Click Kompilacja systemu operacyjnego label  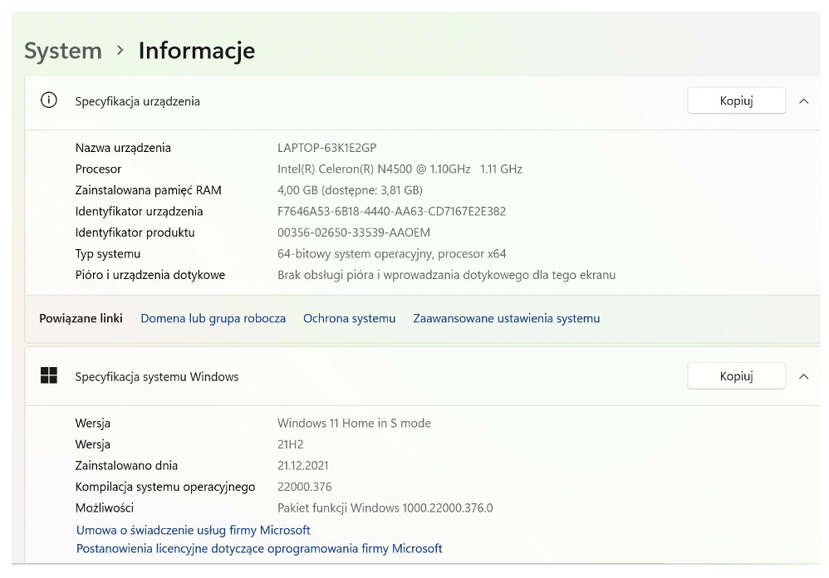point(165,487)
